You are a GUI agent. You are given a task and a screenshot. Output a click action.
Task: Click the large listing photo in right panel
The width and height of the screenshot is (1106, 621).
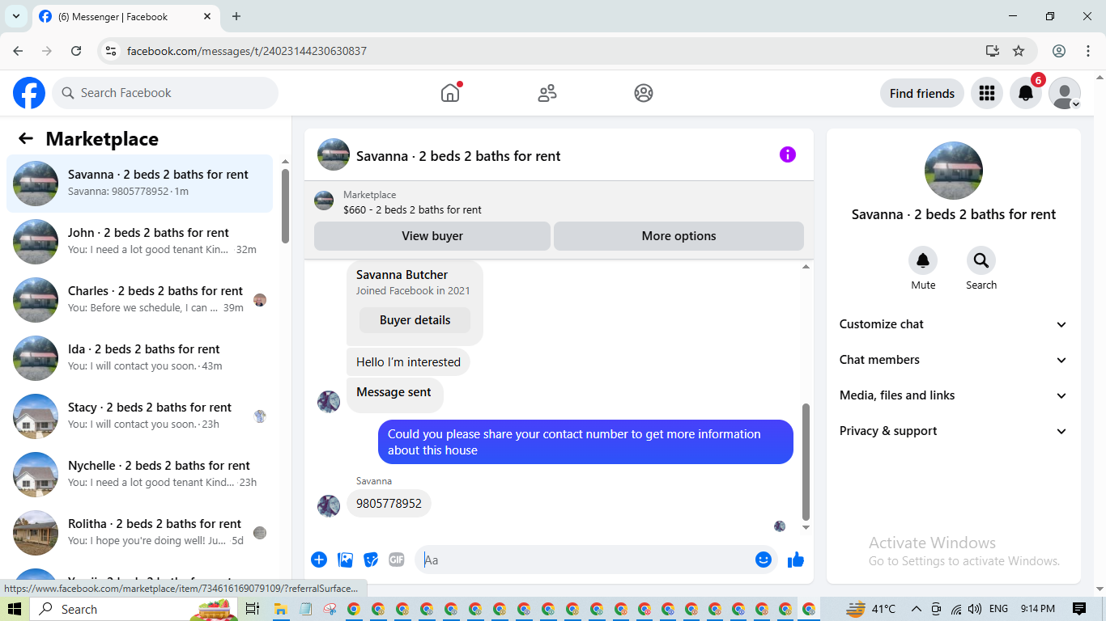point(954,171)
